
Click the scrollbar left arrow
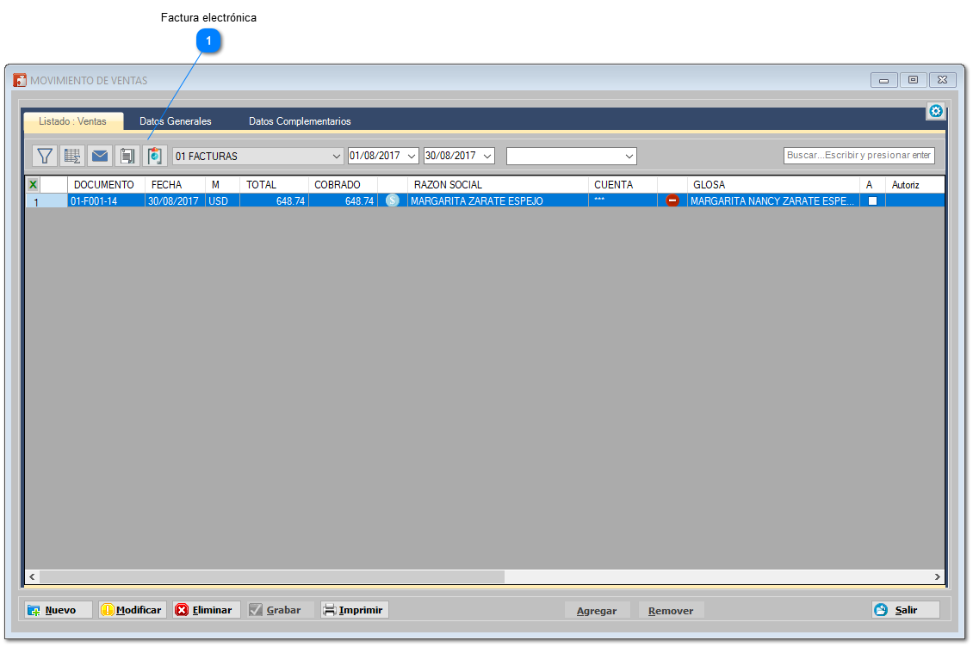[x=32, y=577]
